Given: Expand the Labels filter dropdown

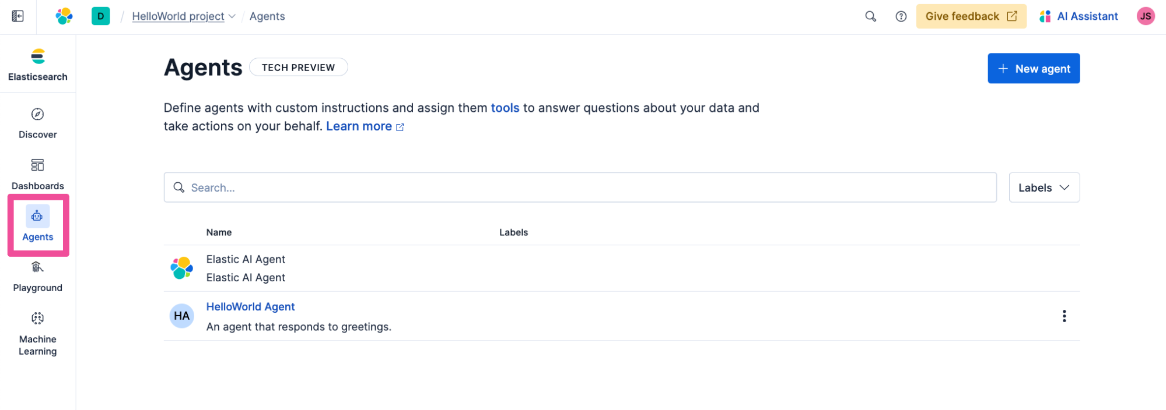Looking at the screenshot, I should point(1044,188).
